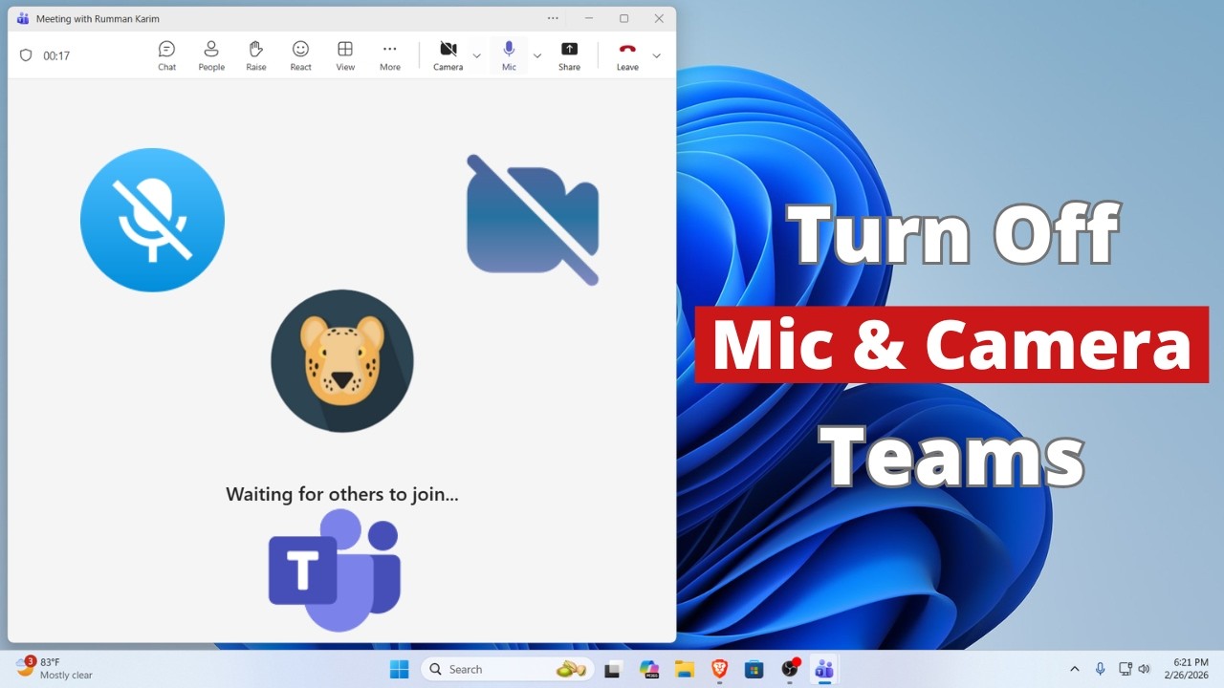Screen dimensions: 1224x688
Task: Open Task View from the taskbar
Action: (613, 669)
